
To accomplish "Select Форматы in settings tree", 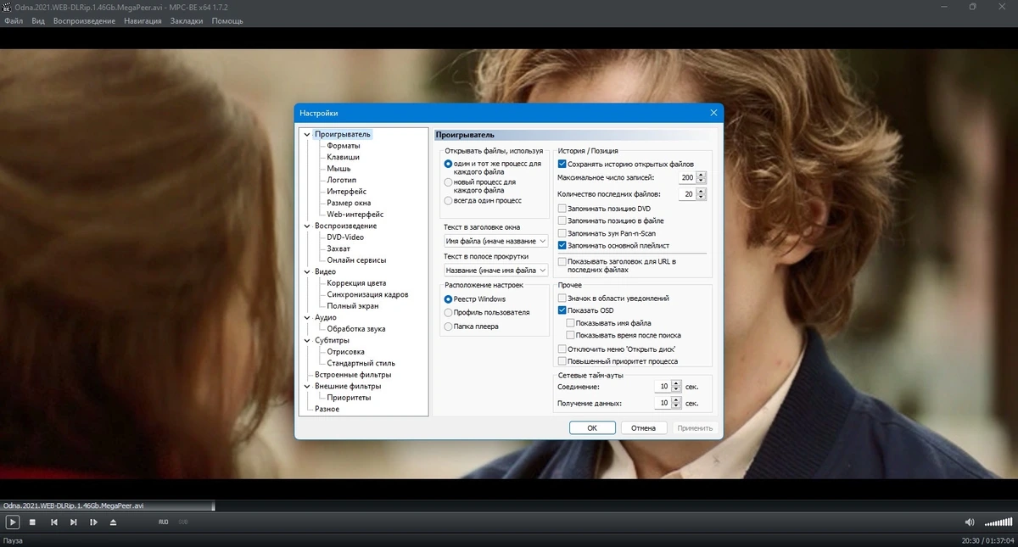I will [344, 146].
